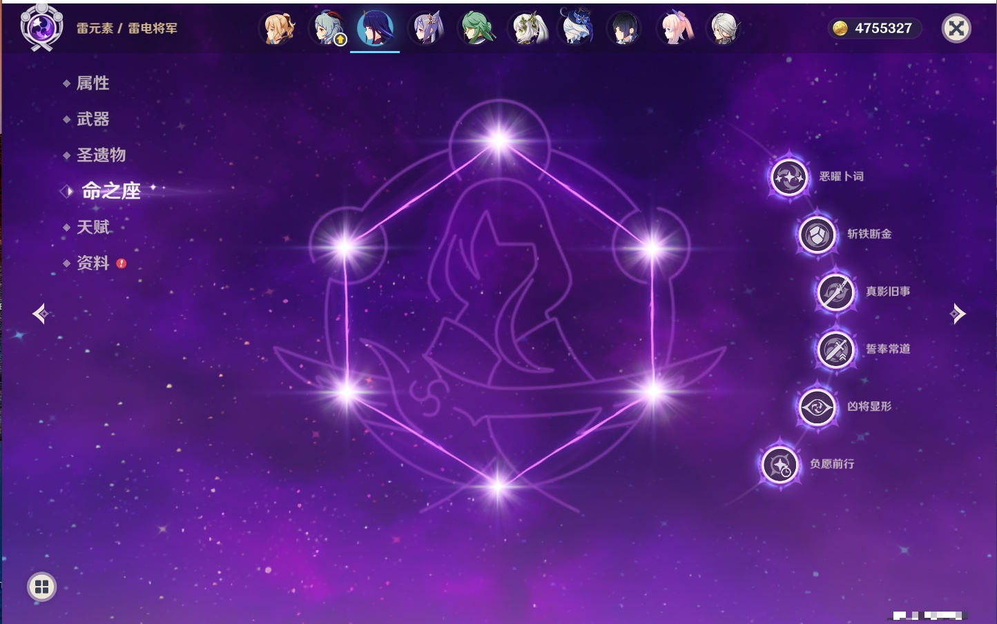The width and height of the screenshot is (997, 624).
Task: Select the silver-haired avatar at row end
Action: tap(724, 29)
